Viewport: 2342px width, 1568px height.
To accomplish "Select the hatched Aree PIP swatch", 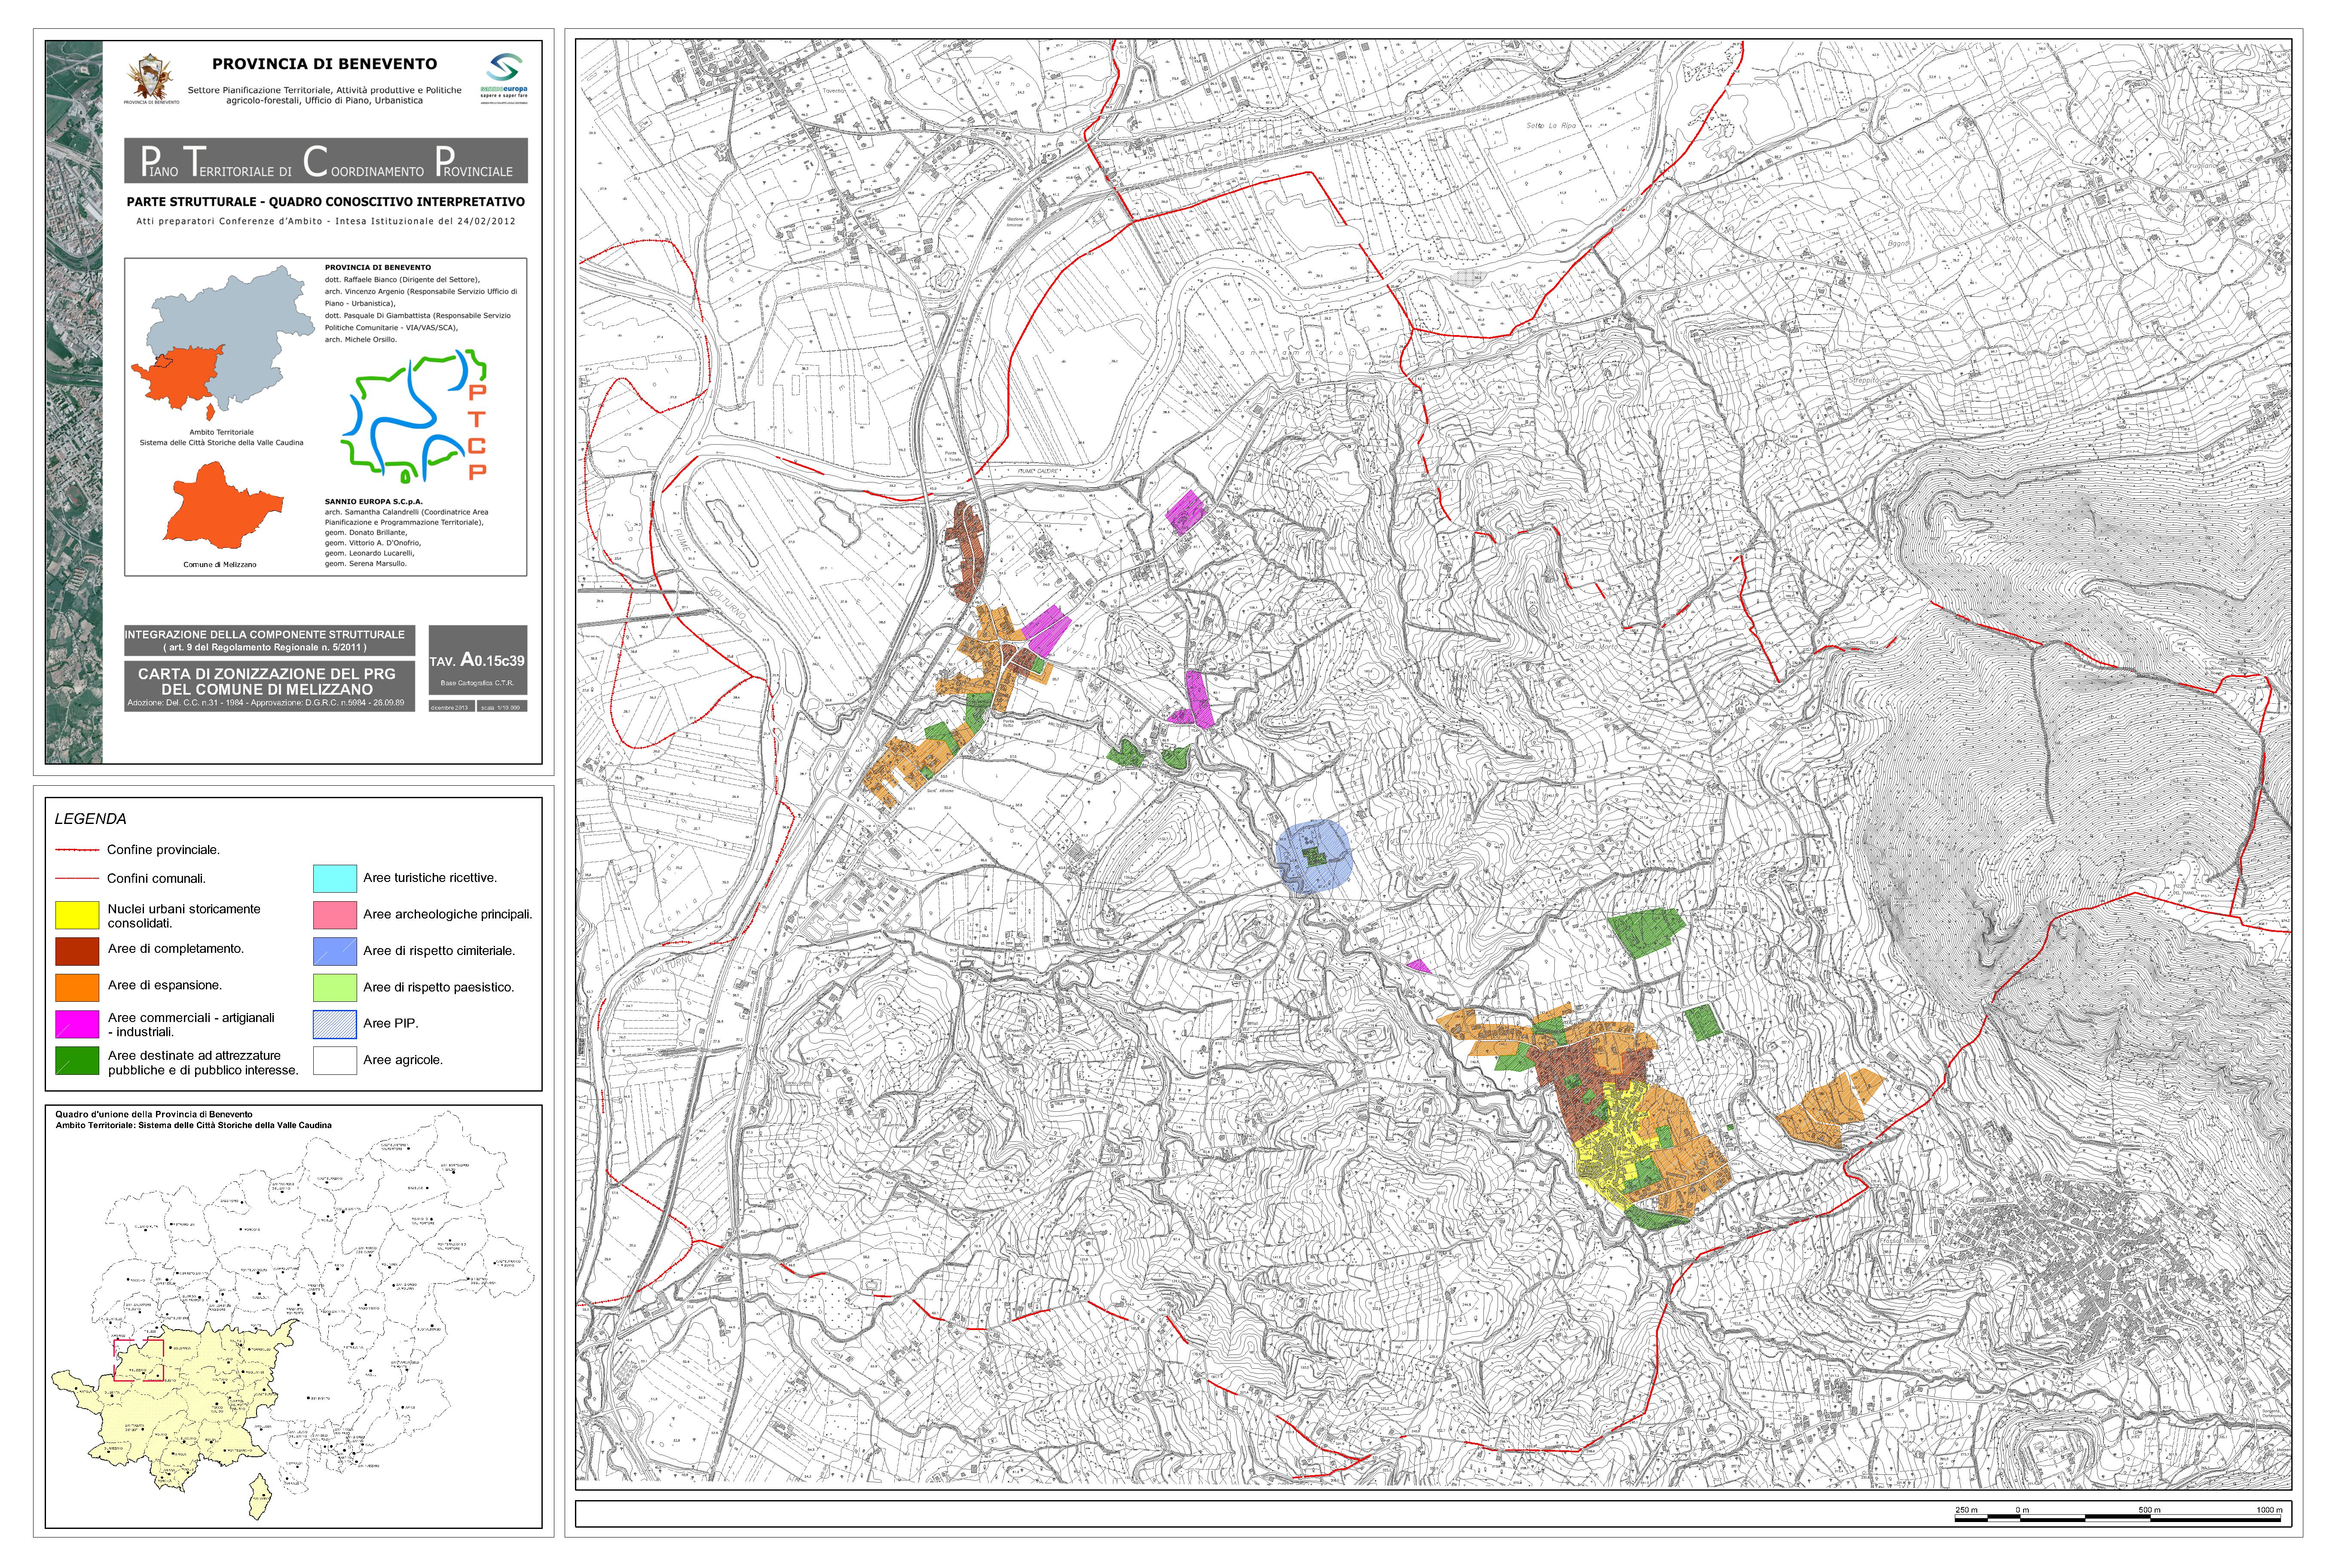I will tap(335, 1024).
